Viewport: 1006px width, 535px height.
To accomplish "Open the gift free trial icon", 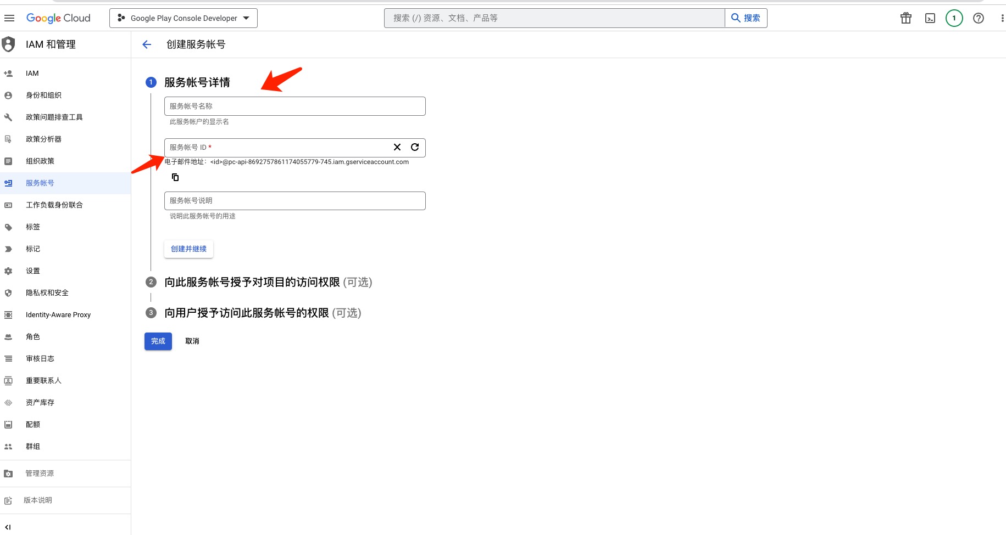I will point(906,18).
